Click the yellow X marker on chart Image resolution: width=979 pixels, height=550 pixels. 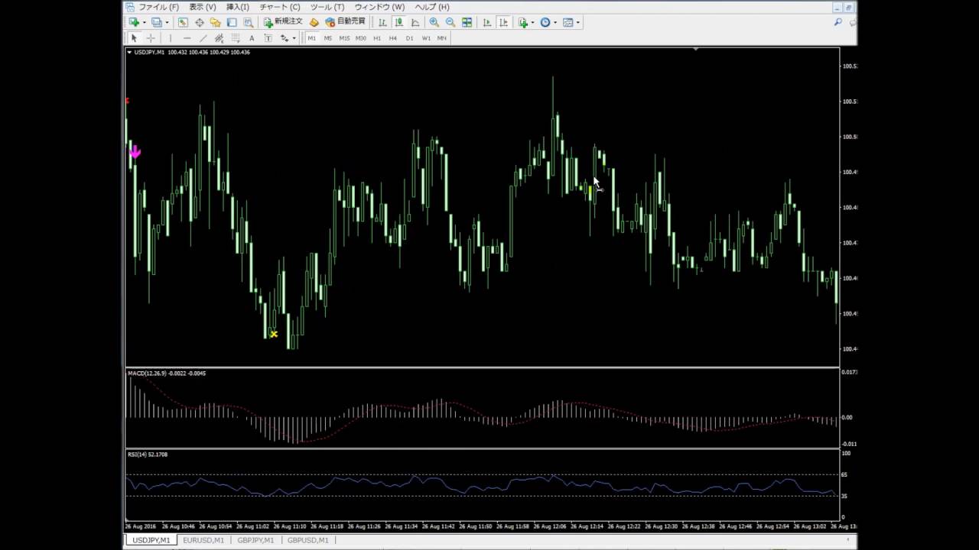274,334
